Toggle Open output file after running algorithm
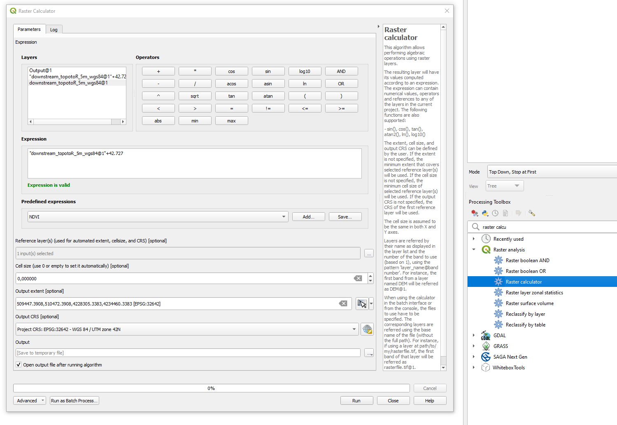Image resolution: width=617 pixels, height=425 pixels. tap(19, 364)
